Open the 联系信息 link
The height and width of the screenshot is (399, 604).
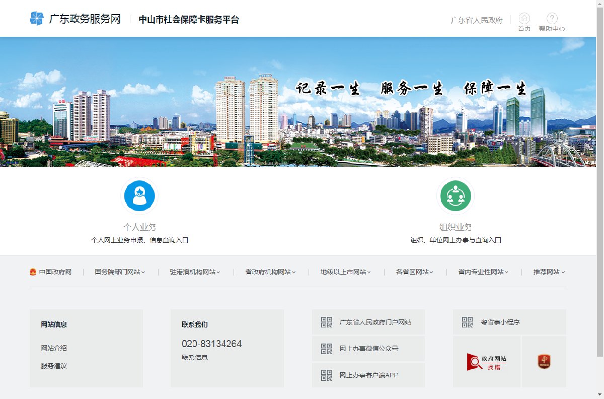click(x=195, y=358)
